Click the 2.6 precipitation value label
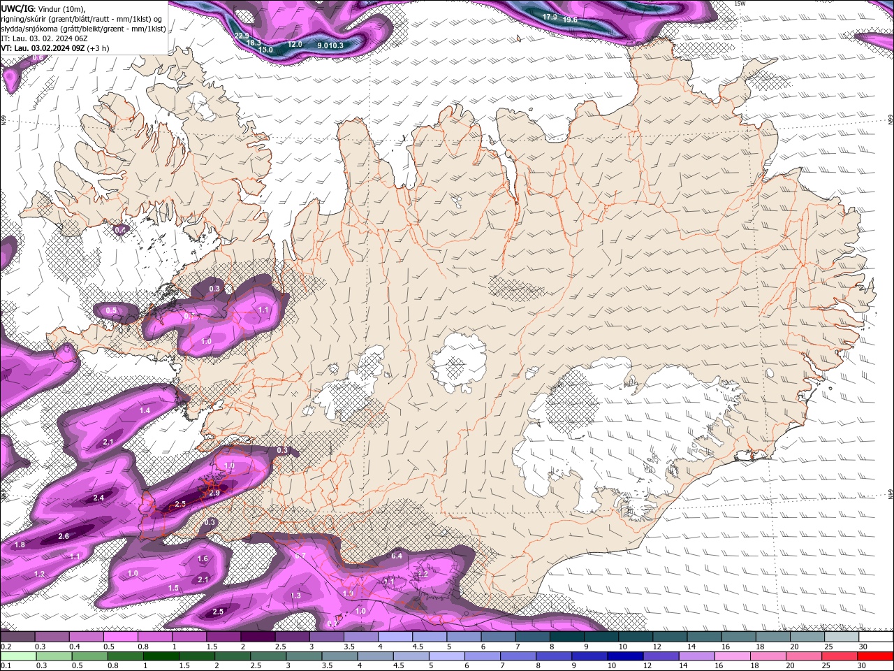 (64, 536)
